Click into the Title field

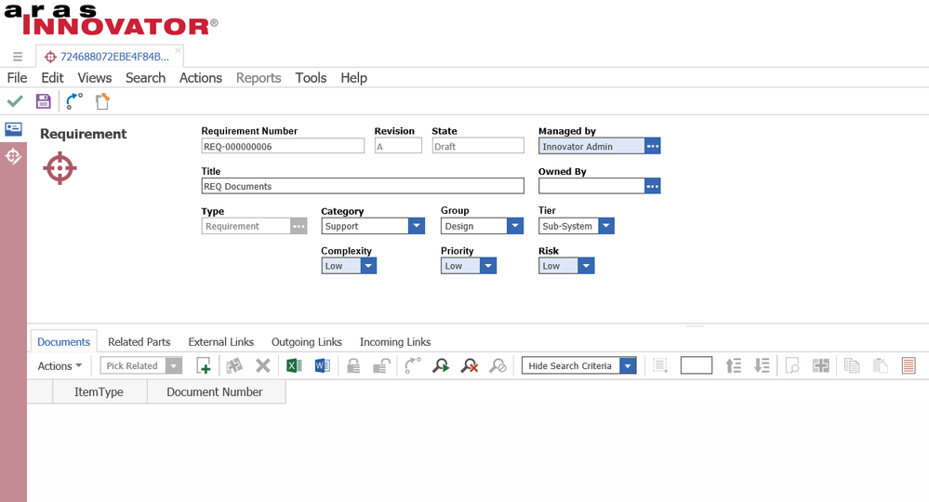tap(363, 186)
